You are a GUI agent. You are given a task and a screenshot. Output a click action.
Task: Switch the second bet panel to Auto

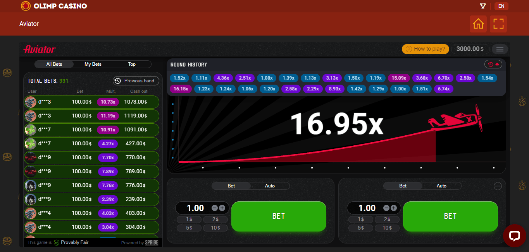441,186
